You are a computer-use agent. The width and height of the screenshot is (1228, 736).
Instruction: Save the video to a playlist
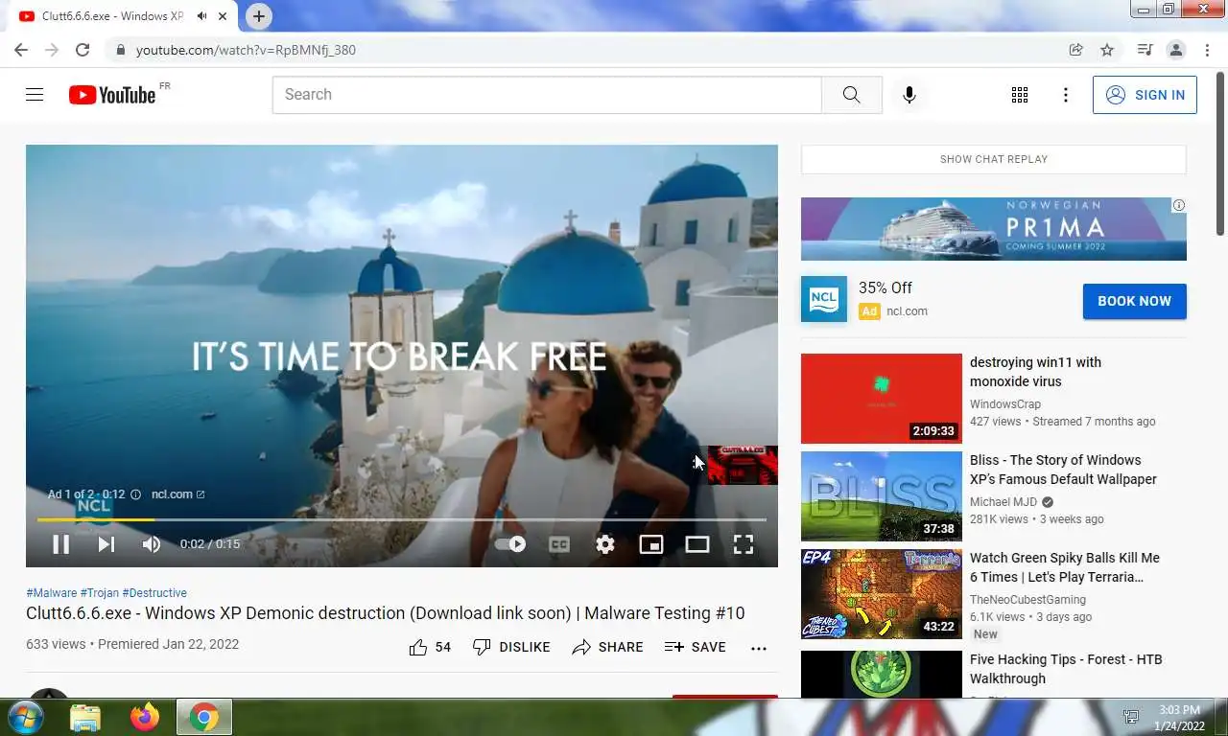pos(696,647)
